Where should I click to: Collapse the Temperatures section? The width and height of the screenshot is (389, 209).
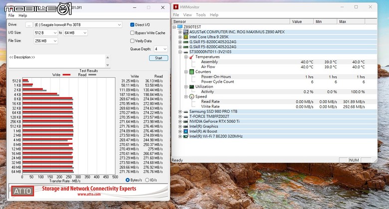186,57
